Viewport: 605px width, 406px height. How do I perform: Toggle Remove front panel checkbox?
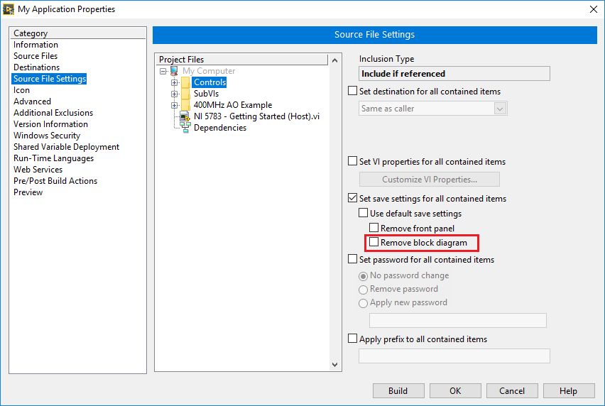coord(374,229)
